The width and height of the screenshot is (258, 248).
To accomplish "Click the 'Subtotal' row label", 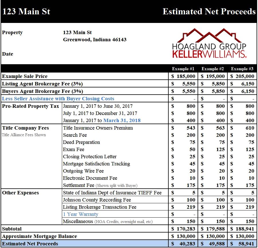I will coord(12,229).
